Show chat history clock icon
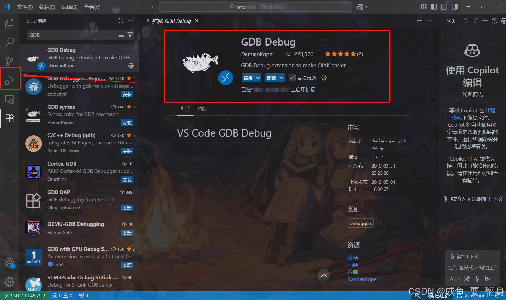 pos(494,21)
